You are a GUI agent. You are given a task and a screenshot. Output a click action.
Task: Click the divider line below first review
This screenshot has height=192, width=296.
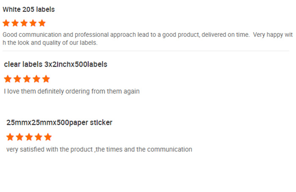(x=146, y=51)
